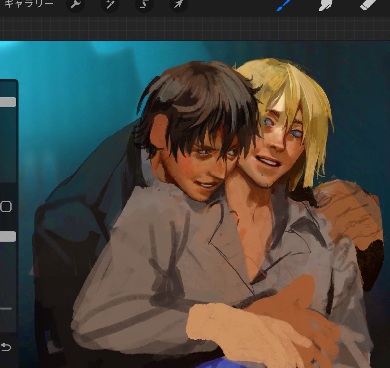390x368 pixels.
Task: Undo the last stroke with arrow
Action: (6, 347)
